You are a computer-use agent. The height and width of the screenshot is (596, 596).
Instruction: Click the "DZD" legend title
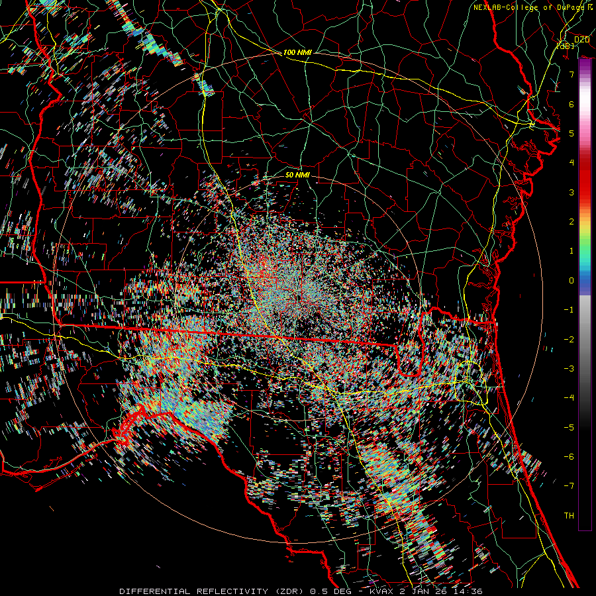(581, 40)
